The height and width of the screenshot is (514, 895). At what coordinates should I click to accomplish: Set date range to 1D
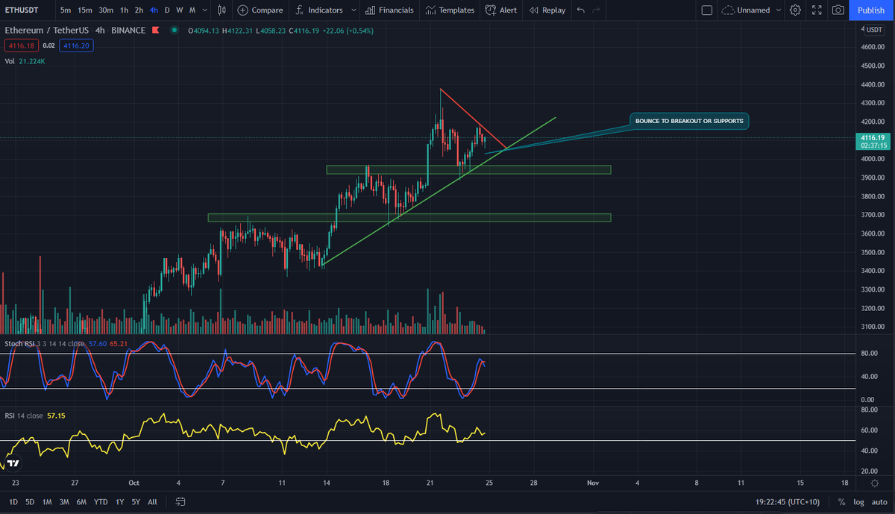tap(13, 502)
